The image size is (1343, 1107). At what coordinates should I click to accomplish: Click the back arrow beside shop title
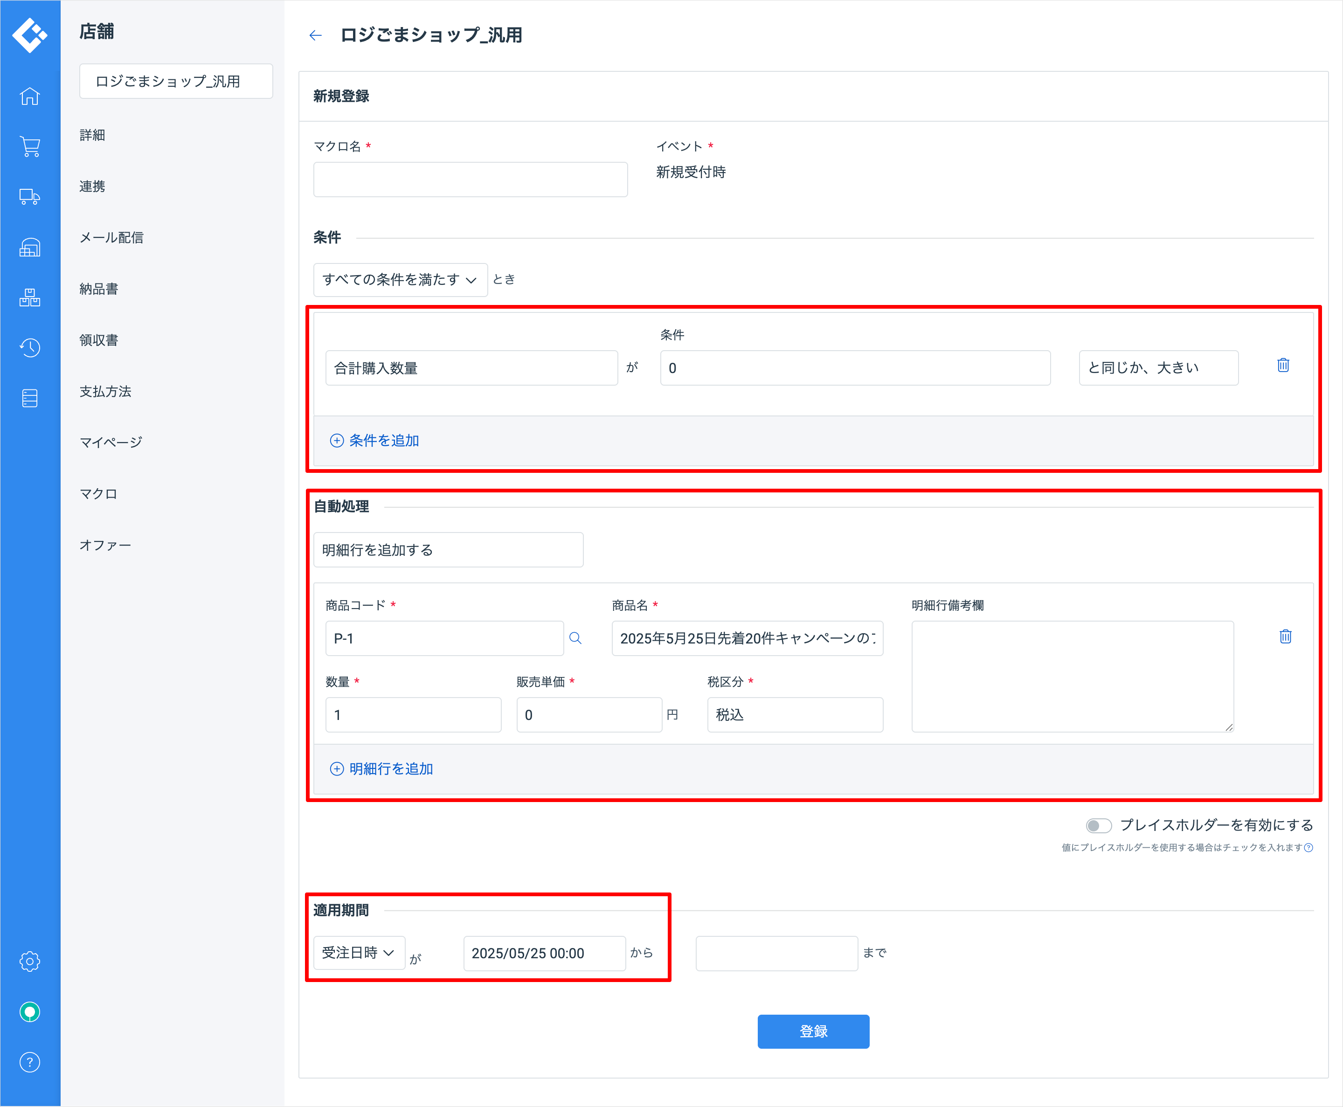pos(315,35)
